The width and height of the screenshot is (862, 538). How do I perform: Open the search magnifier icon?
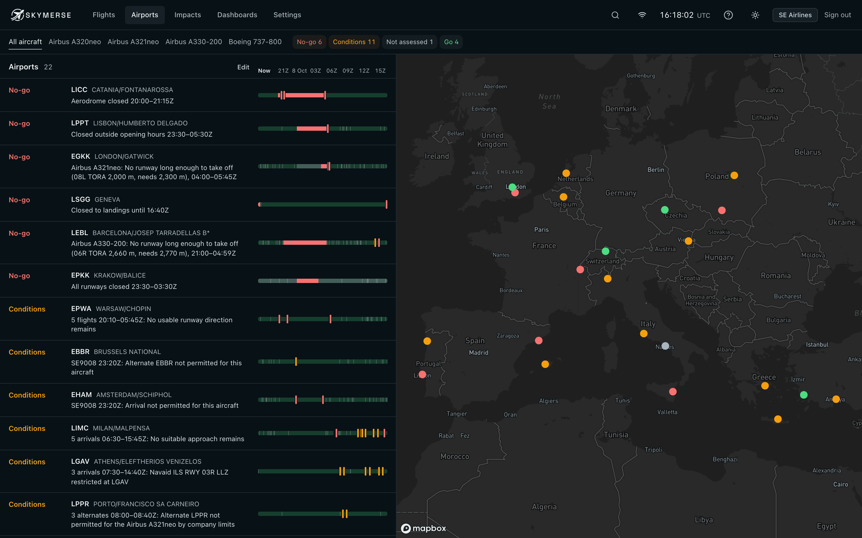click(615, 15)
